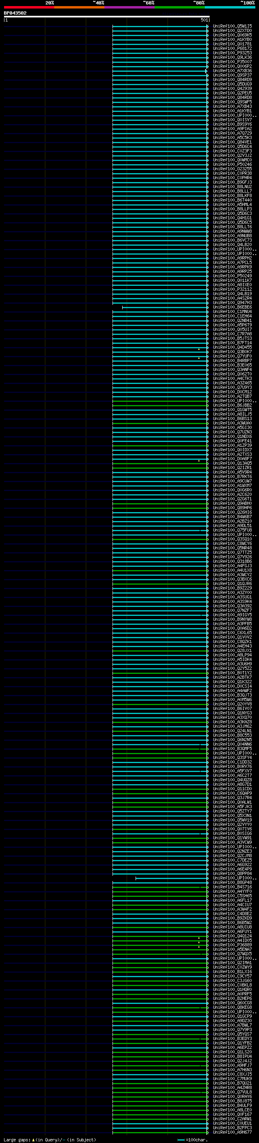Click the query name BP043502
This screenshot has width=259, height=1143.
pyautogui.click(x=15, y=13)
